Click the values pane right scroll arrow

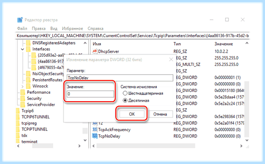(x=241, y=146)
